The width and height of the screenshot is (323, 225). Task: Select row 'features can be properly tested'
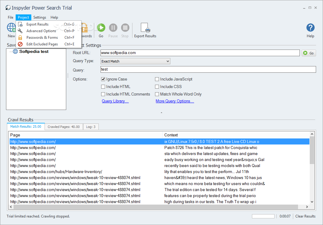pos(160,196)
